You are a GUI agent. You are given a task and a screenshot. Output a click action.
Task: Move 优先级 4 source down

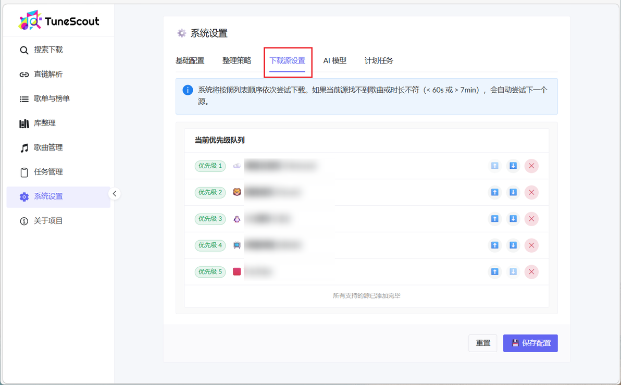click(x=513, y=245)
